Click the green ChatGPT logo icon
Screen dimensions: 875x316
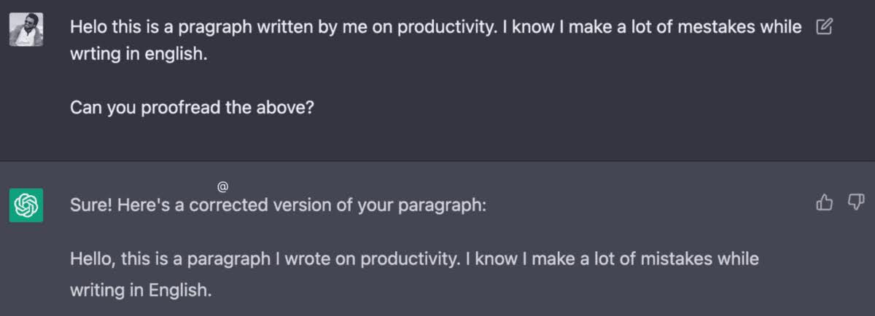[x=26, y=205]
